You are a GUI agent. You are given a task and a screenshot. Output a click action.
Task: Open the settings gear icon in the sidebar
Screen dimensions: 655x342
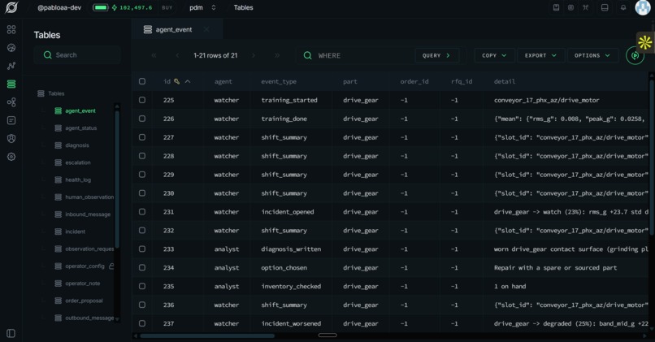click(x=11, y=157)
